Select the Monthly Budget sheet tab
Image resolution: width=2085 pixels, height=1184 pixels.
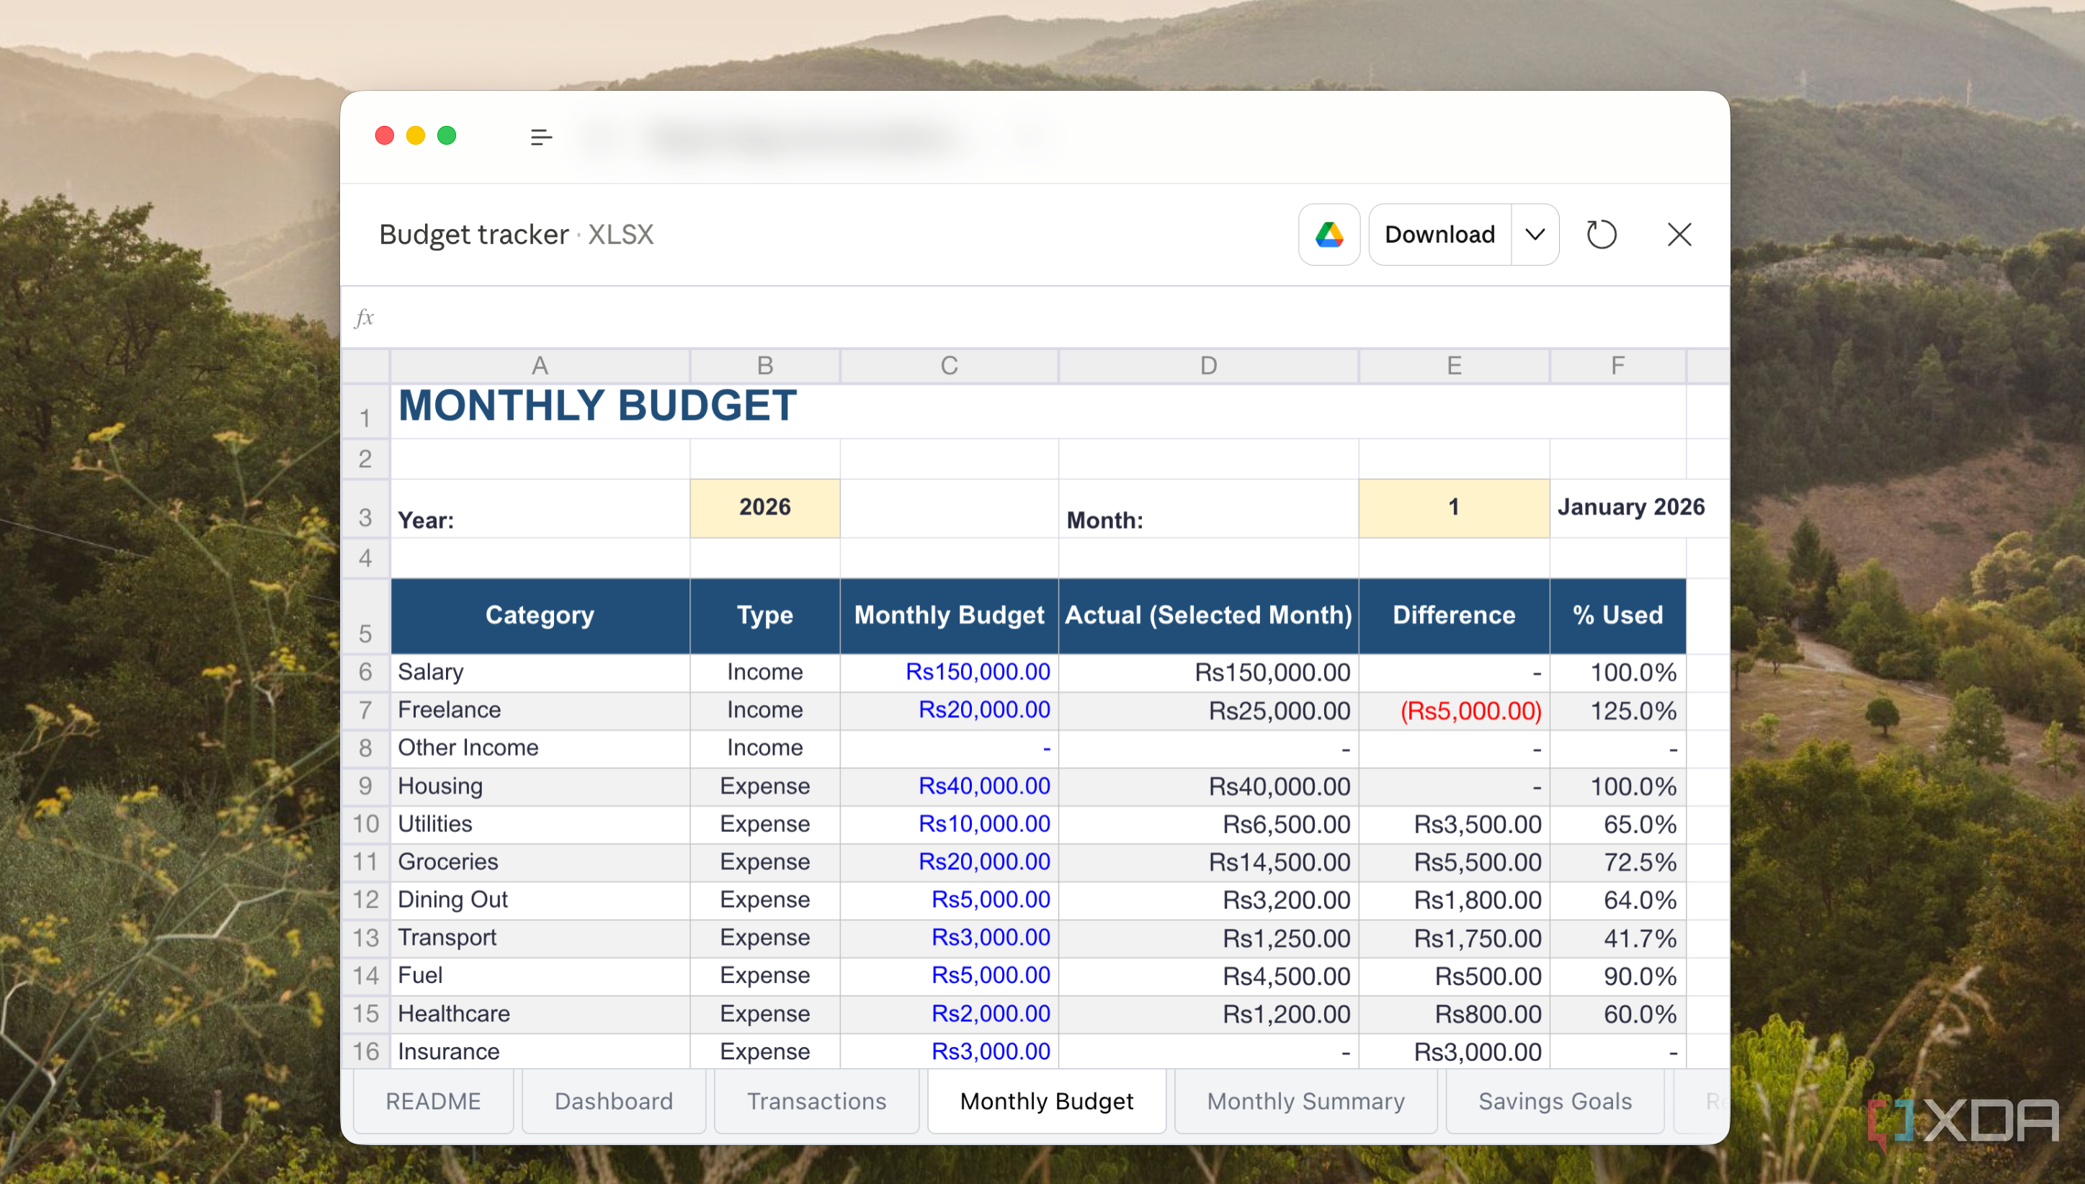(x=1046, y=1101)
